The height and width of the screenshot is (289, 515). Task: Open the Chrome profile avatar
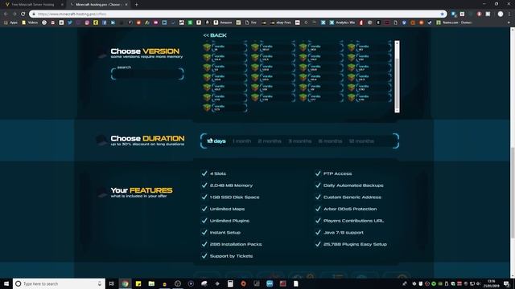point(501,14)
